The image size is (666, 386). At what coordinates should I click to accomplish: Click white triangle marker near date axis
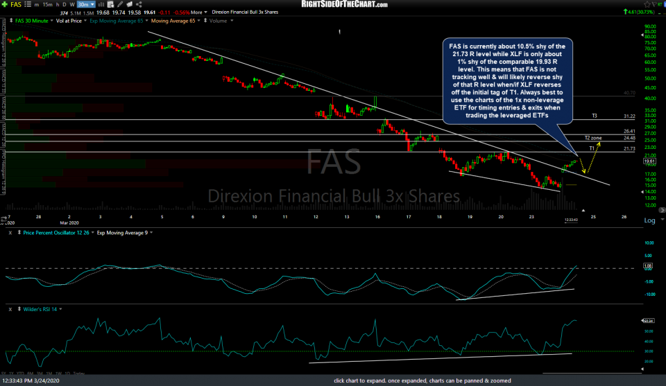pos(583,211)
